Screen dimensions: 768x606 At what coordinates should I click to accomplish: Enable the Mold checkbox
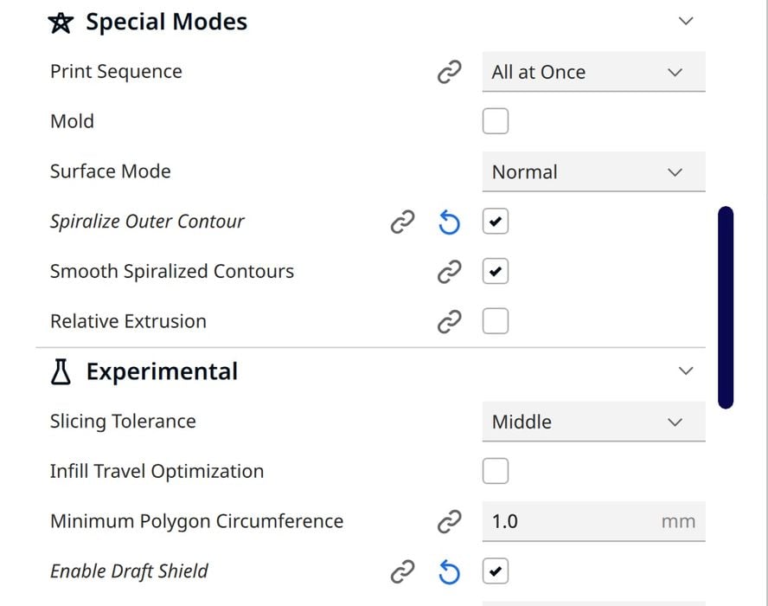point(496,122)
